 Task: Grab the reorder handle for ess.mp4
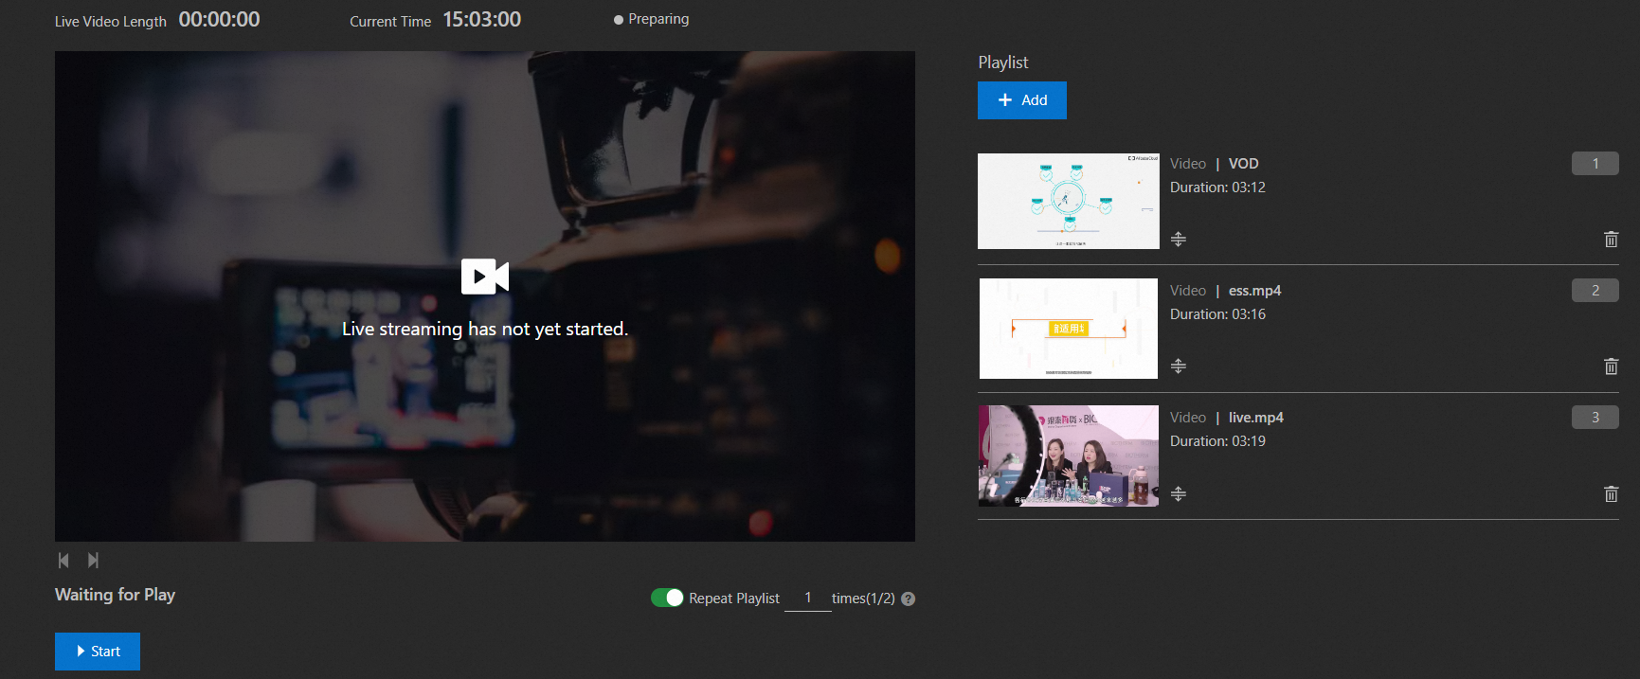click(x=1179, y=366)
